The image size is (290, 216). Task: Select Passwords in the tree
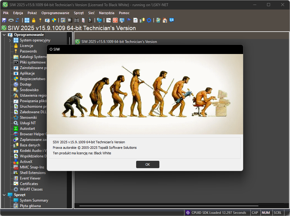click(x=28, y=51)
